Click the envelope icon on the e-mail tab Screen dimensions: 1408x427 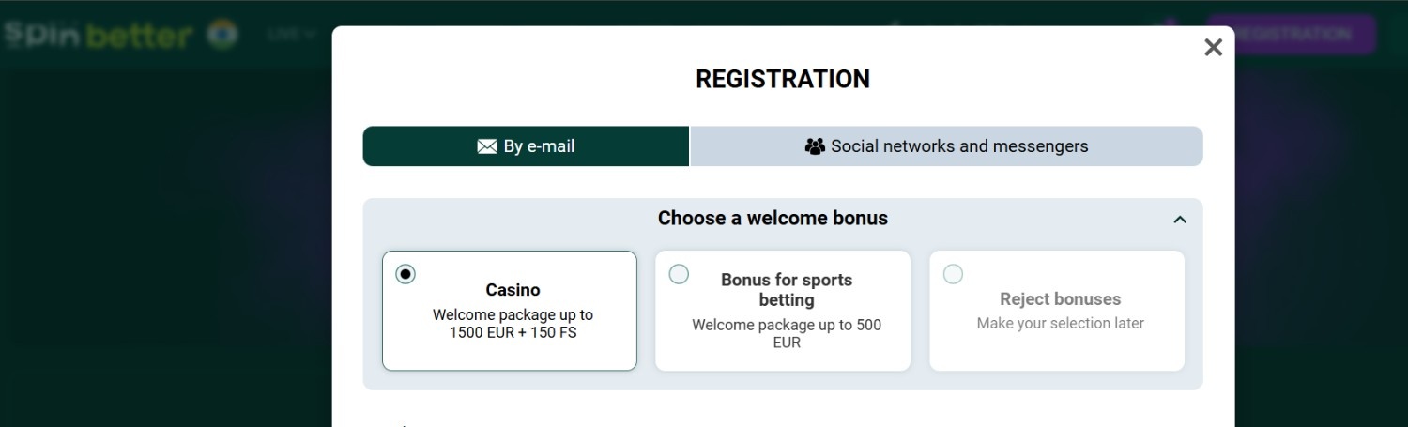point(487,146)
